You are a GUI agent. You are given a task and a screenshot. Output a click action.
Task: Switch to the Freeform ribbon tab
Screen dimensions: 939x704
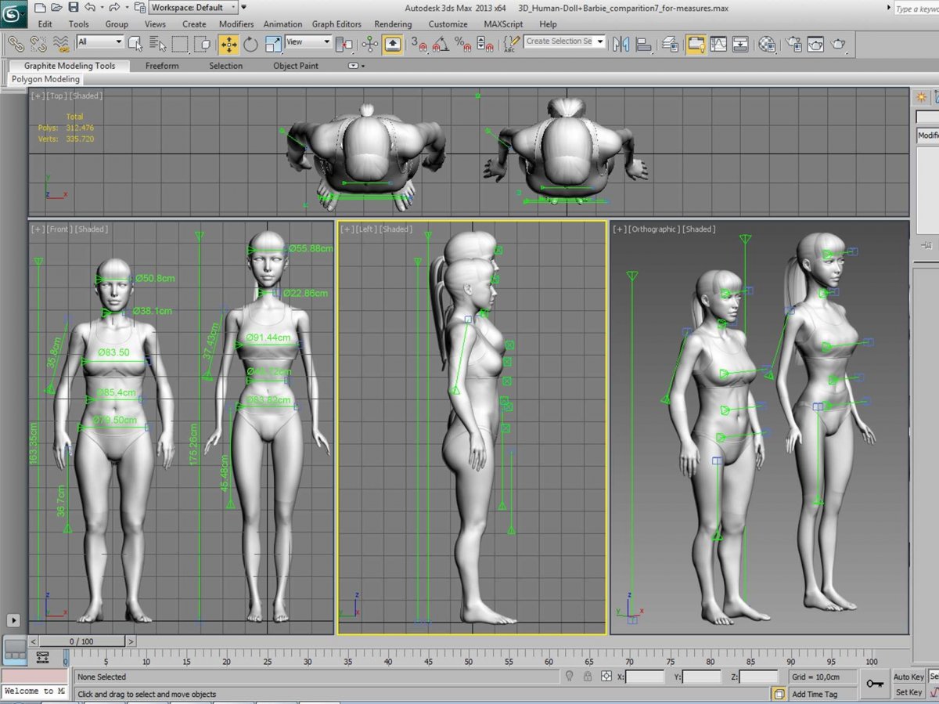click(x=162, y=66)
